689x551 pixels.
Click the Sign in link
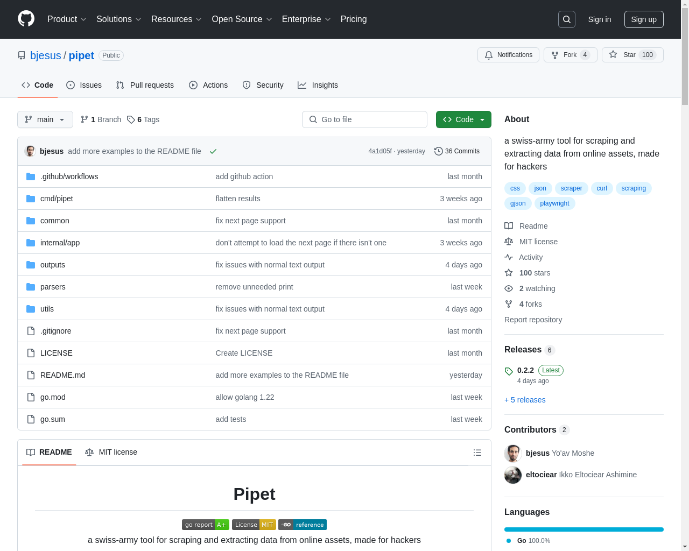[x=600, y=19]
